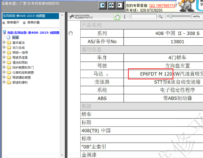Click the 驾驶辅助装置 folder icon
This screenshot has height=158, width=203.
coord(9,77)
